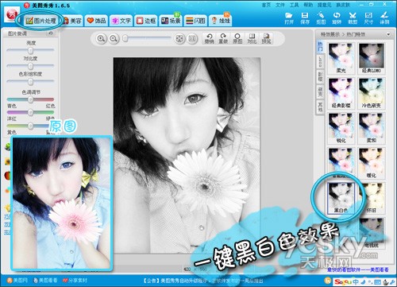Click the fit-to-window icon after zoom slider
Viewport: 397px width, 287px height.
(179, 39)
